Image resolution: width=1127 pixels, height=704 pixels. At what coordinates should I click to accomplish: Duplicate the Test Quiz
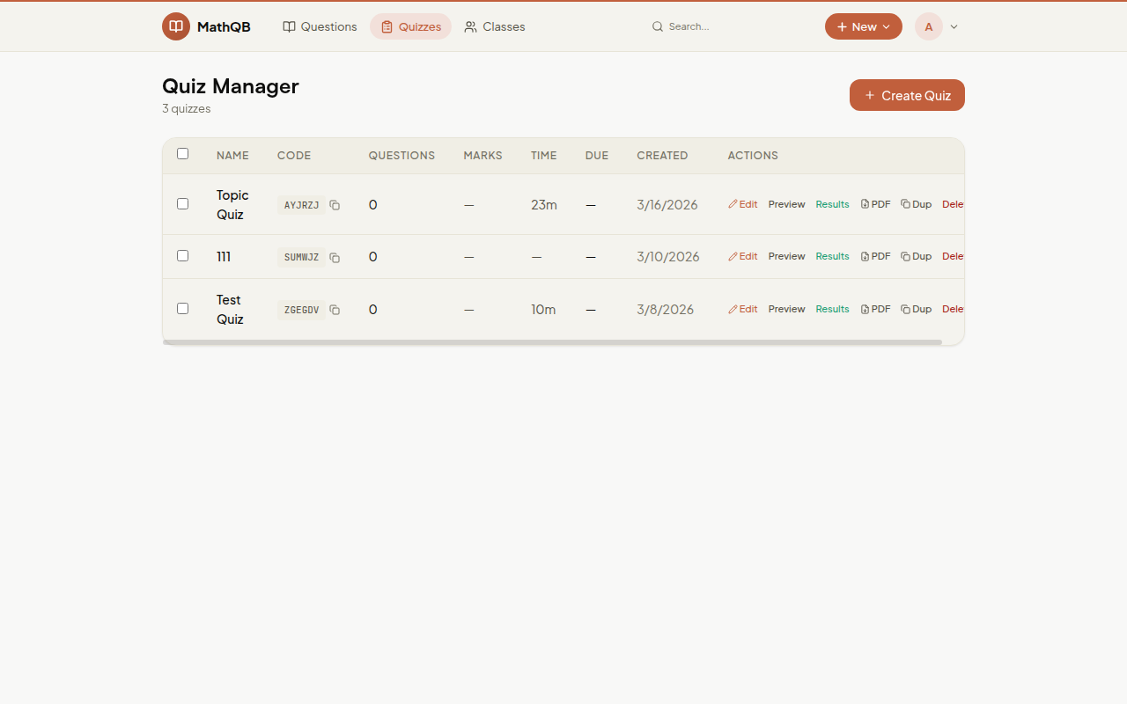click(916, 309)
